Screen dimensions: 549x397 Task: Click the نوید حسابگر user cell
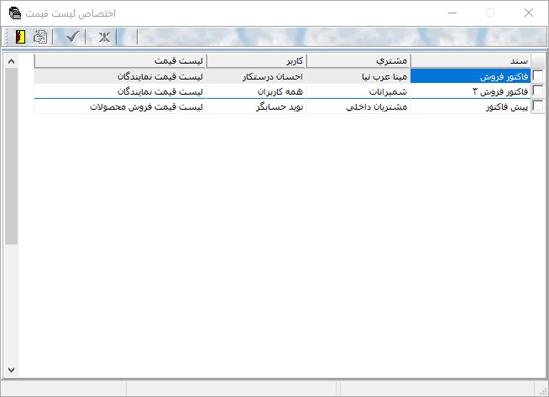coord(256,106)
